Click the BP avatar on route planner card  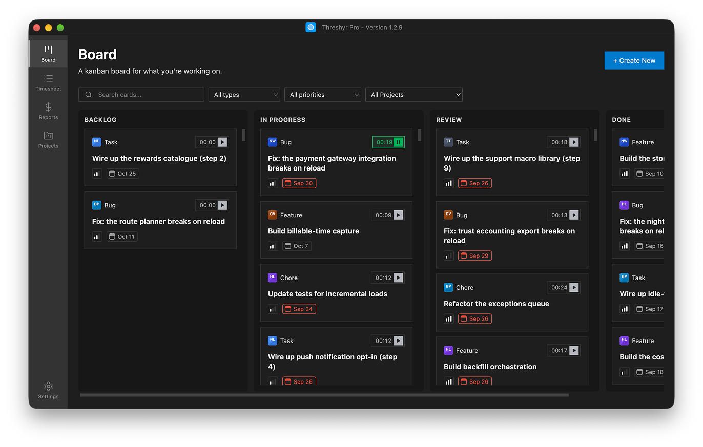coord(97,205)
